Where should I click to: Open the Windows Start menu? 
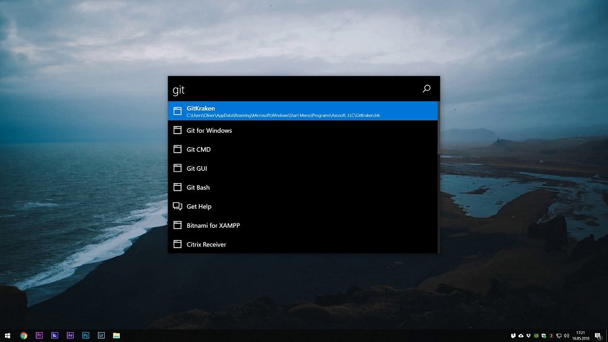tap(7, 335)
